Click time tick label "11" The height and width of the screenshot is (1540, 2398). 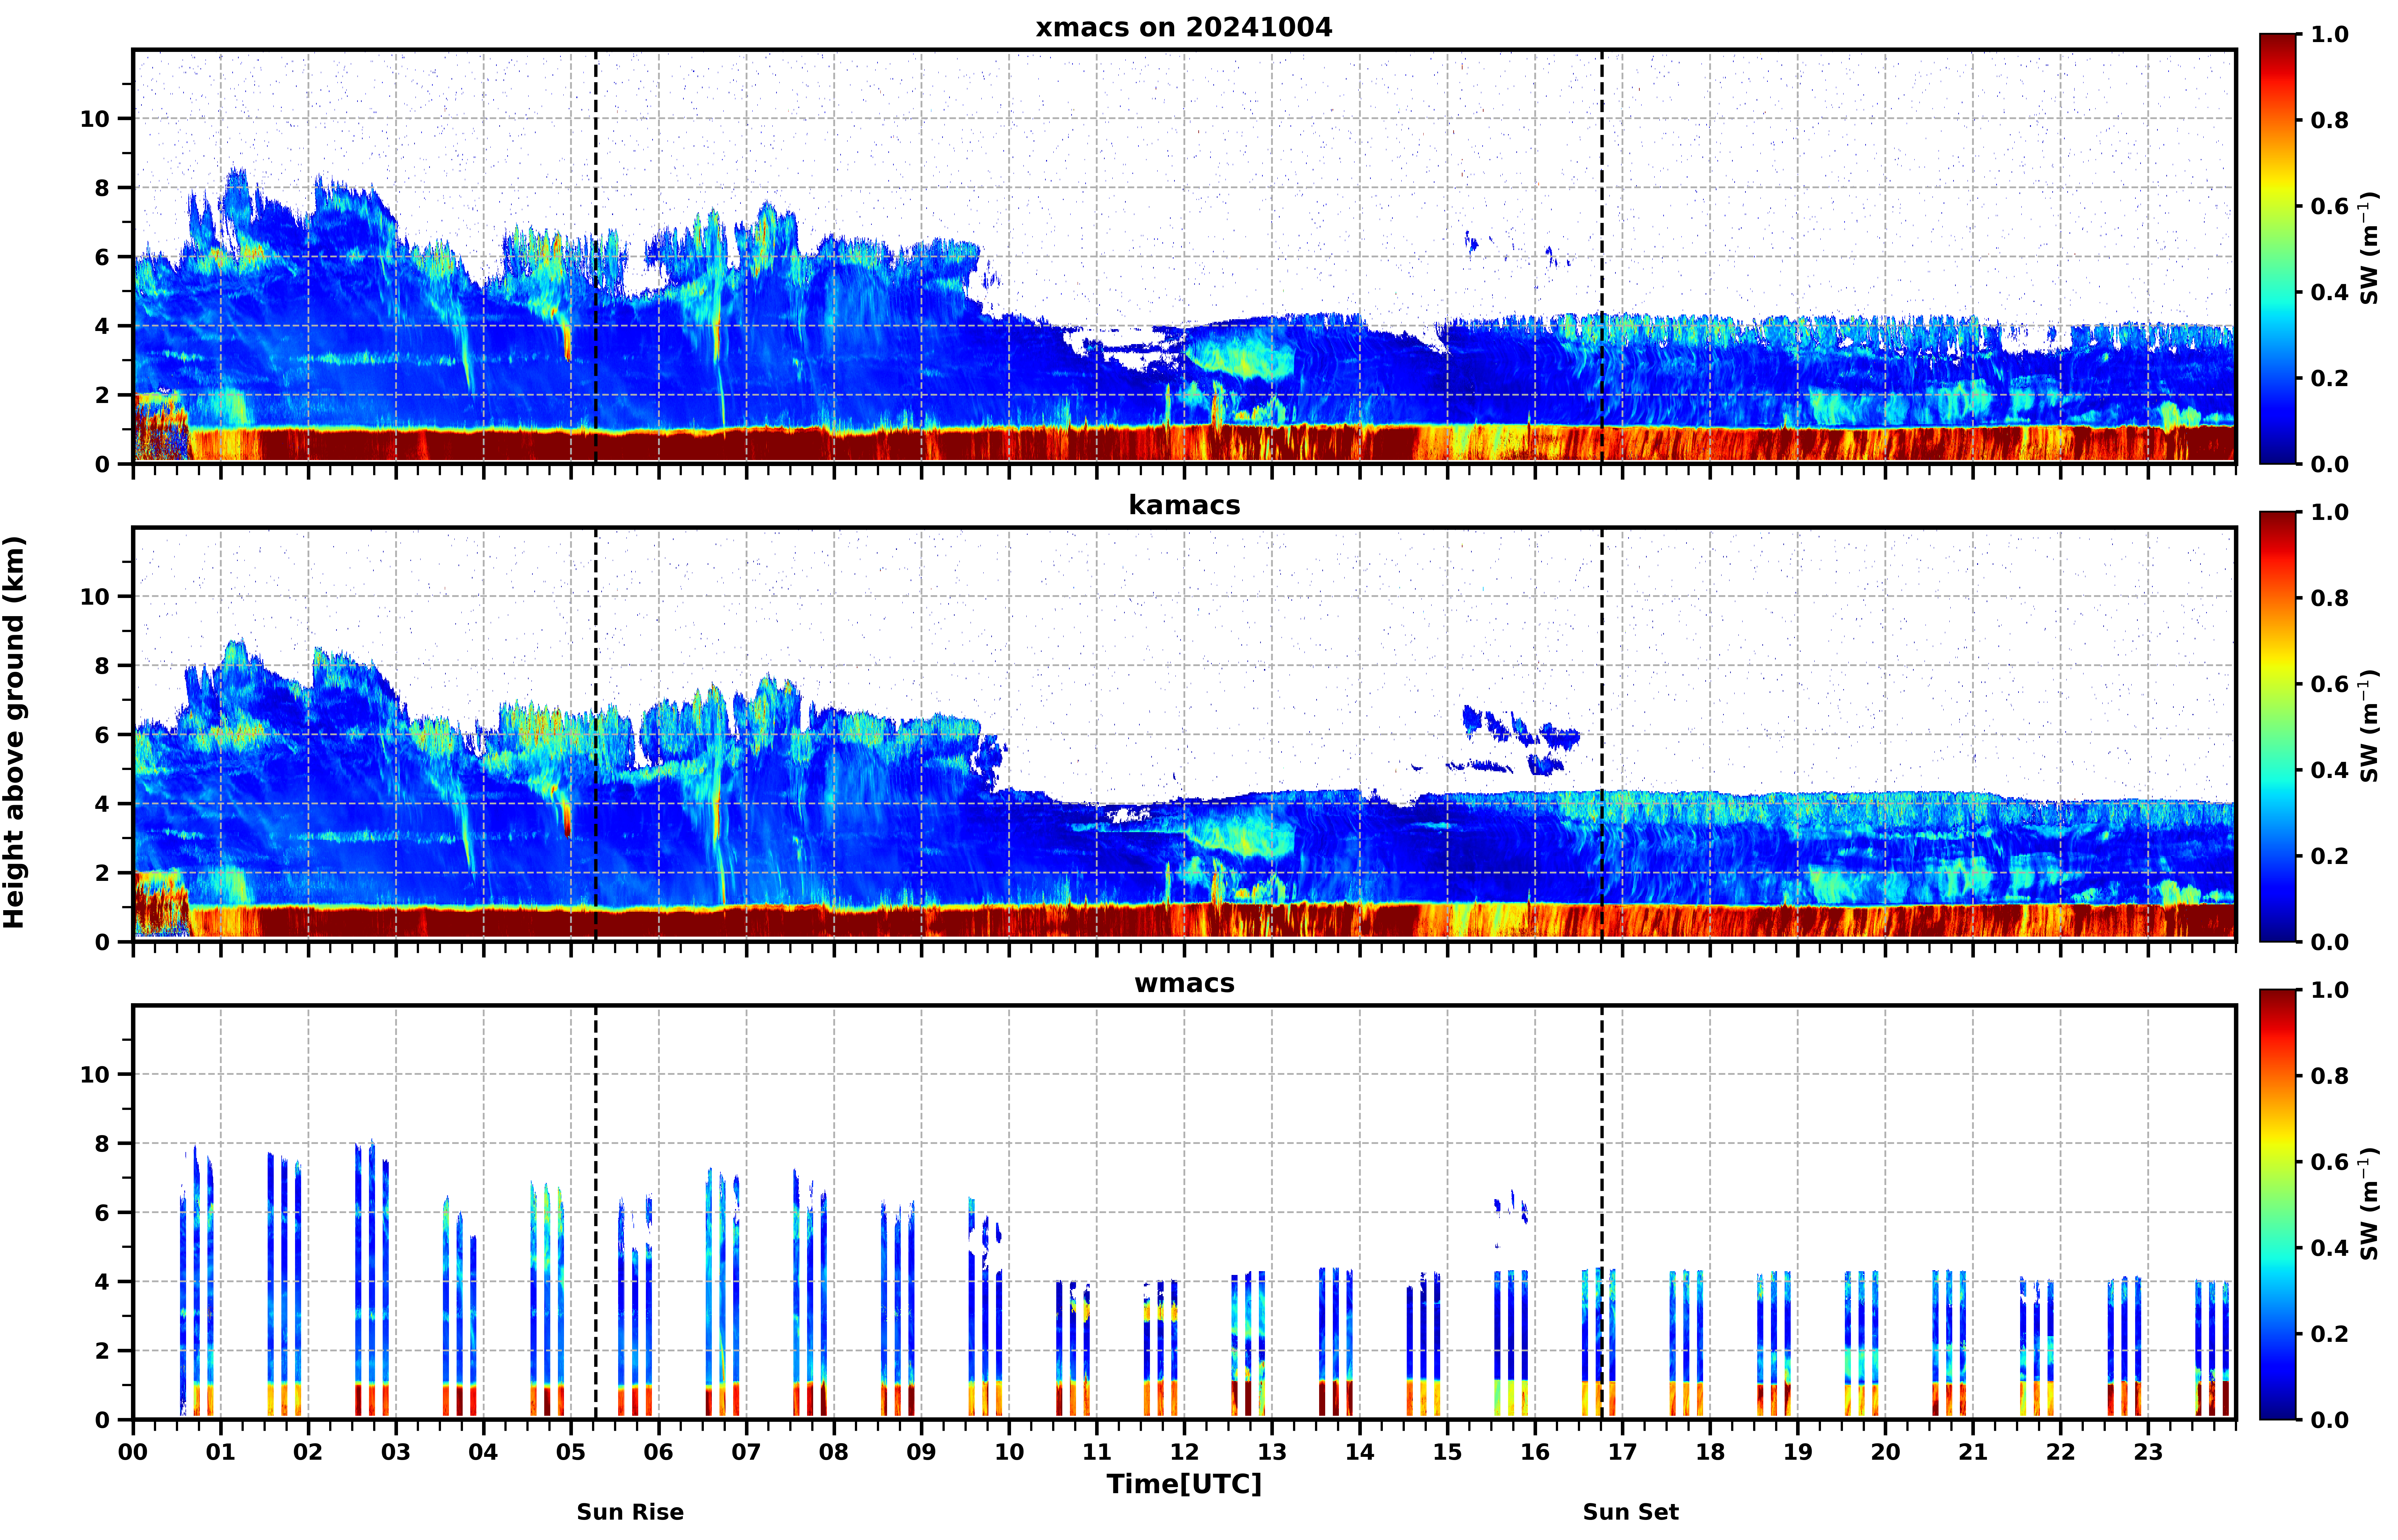(x=1097, y=1452)
